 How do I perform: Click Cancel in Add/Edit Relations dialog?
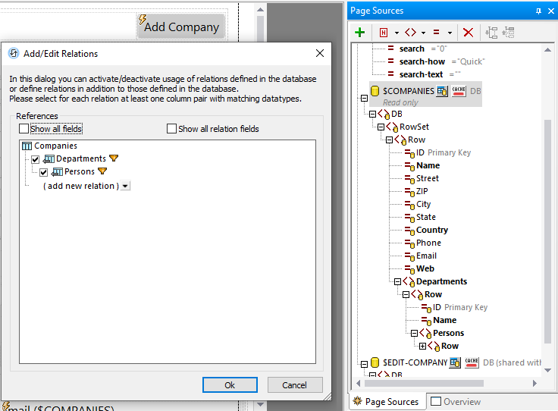294,385
